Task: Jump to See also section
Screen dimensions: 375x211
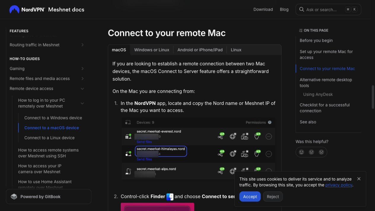Action: pos(308,122)
